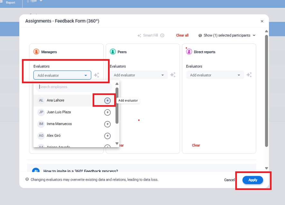This screenshot has width=285, height=205.
Task: Select Ana Lahore from employee list
Action: pos(55,100)
